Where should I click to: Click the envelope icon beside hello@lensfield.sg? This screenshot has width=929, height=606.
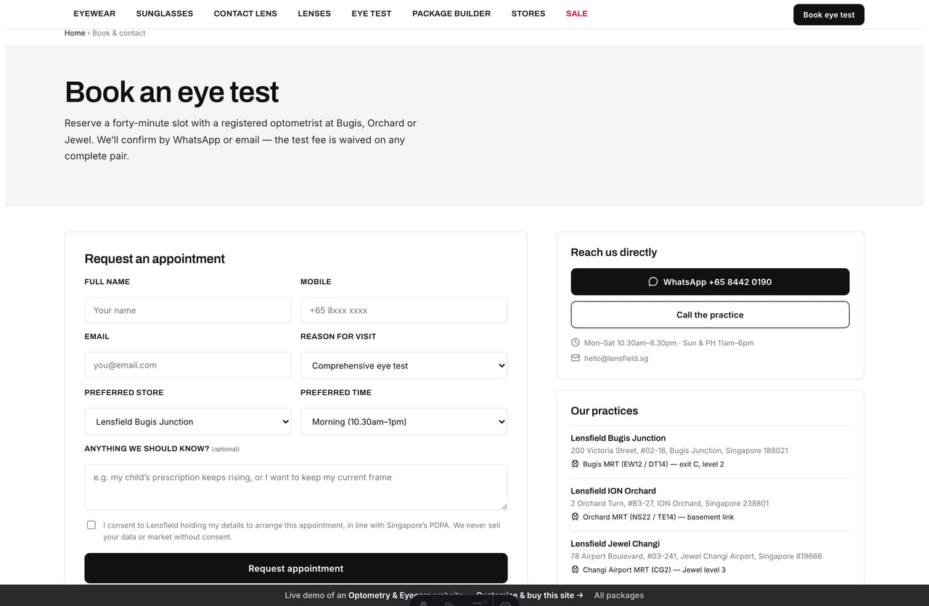[x=576, y=358]
